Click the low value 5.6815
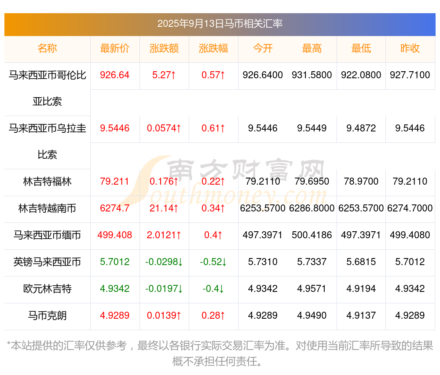Viewport: 440px width, 375px height. tap(361, 262)
